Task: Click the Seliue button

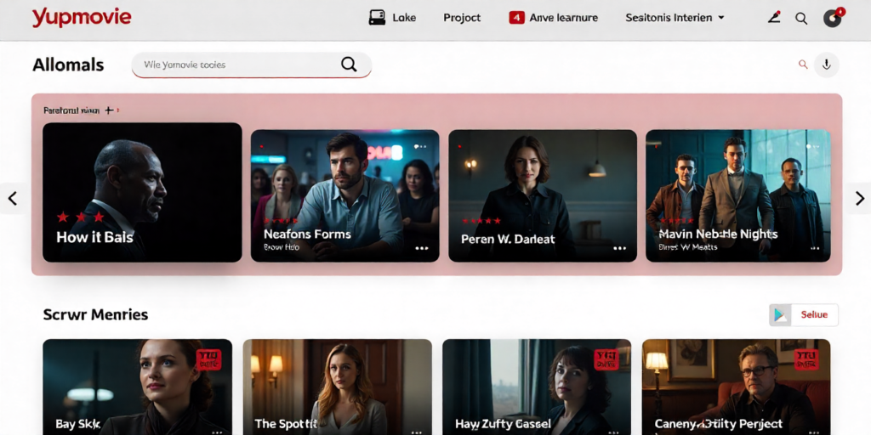Action: 814,314
